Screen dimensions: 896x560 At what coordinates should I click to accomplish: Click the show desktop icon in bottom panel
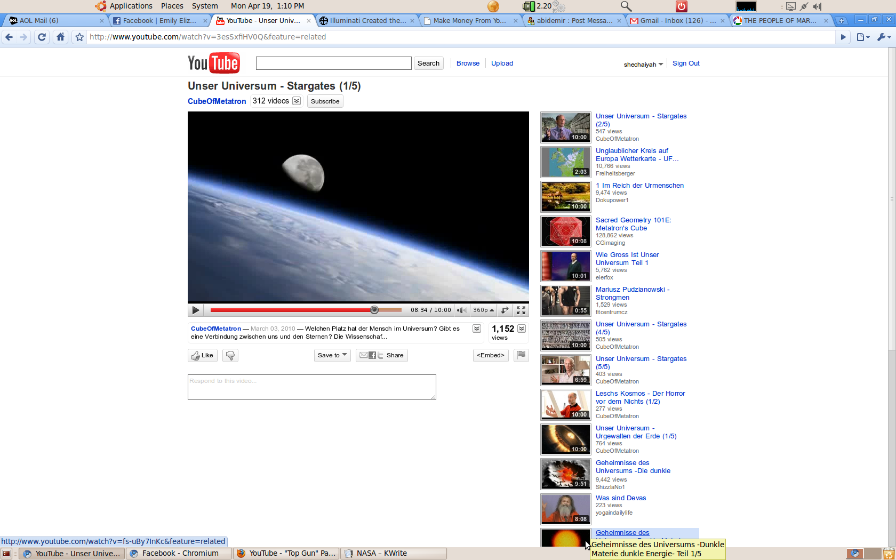[x=6, y=554]
